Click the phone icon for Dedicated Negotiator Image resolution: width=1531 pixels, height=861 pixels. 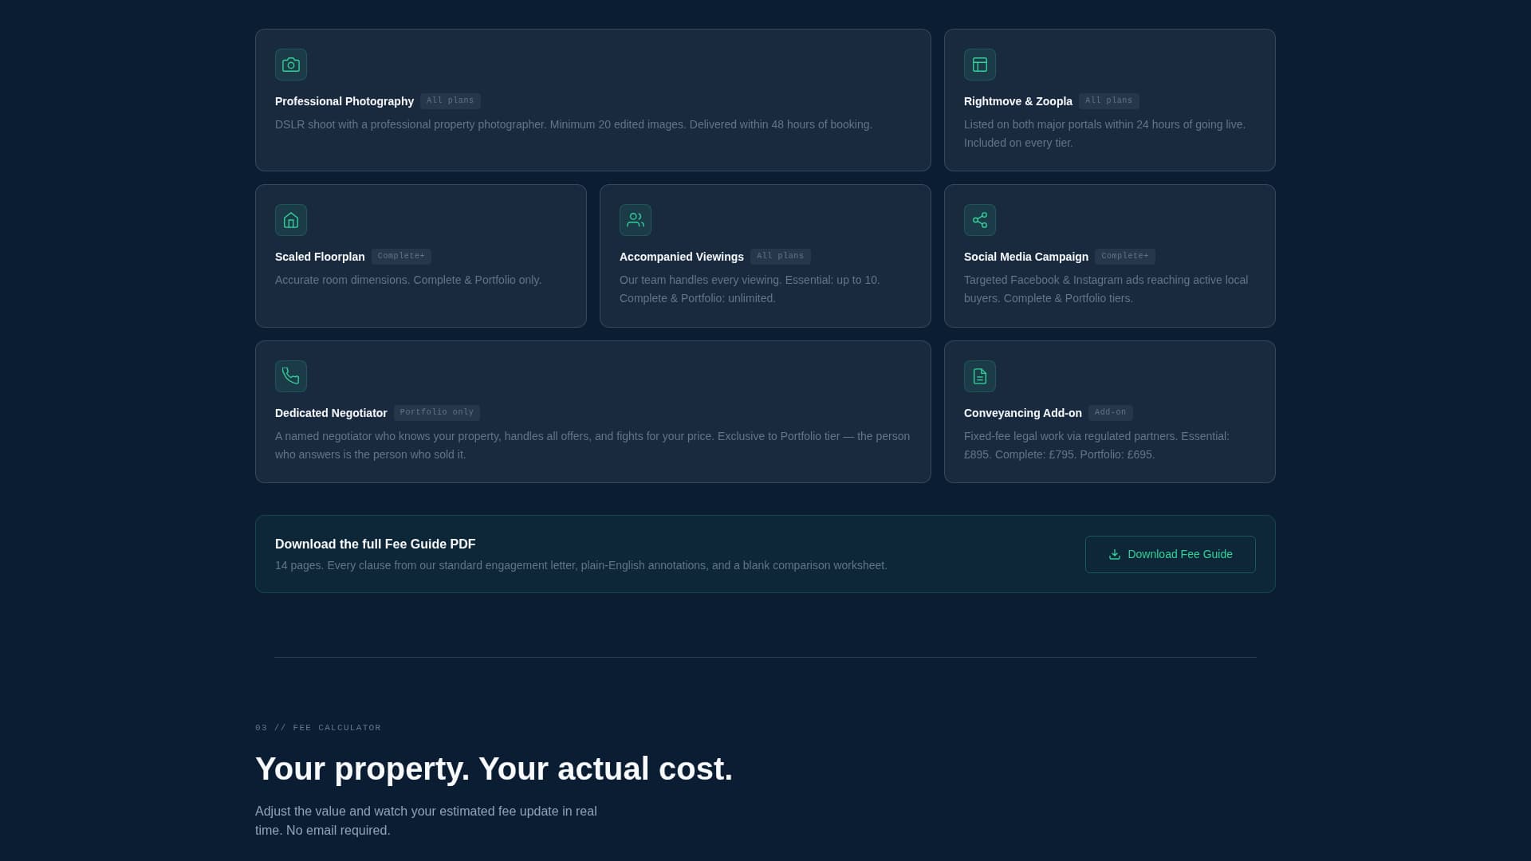(291, 376)
